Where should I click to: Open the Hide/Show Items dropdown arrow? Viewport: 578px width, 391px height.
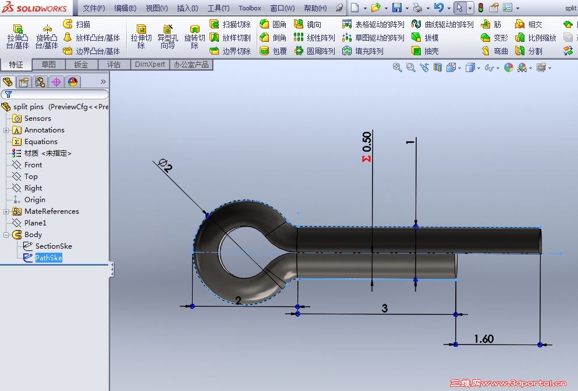pyautogui.click(x=498, y=68)
